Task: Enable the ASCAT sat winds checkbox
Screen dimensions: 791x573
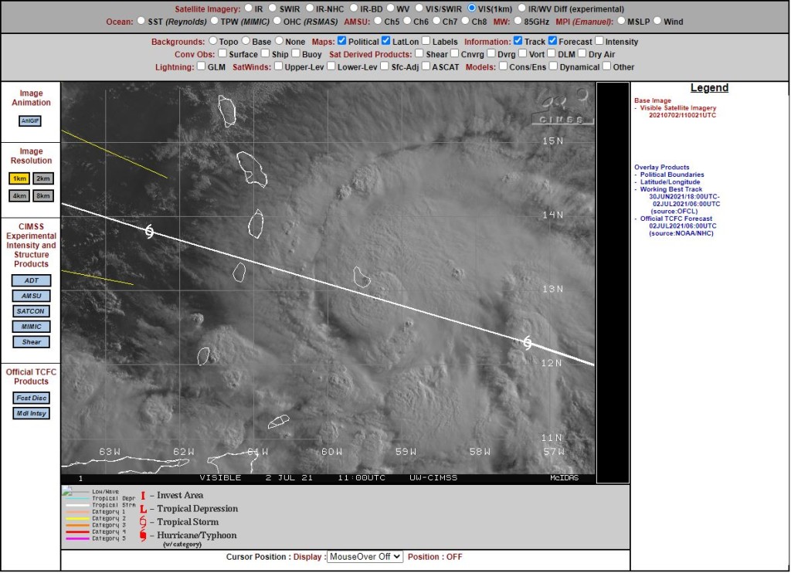Action: (x=426, y=66)
